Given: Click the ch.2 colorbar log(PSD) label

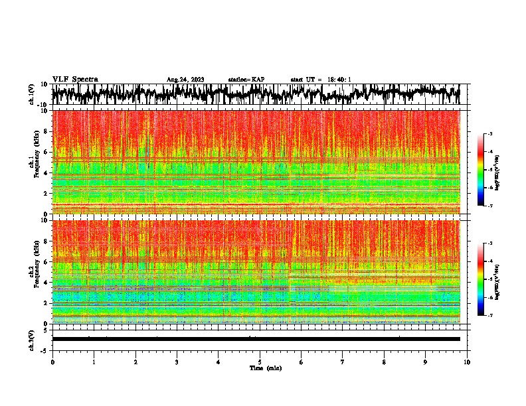Looking at the screenshot, I should pos(497,282).
